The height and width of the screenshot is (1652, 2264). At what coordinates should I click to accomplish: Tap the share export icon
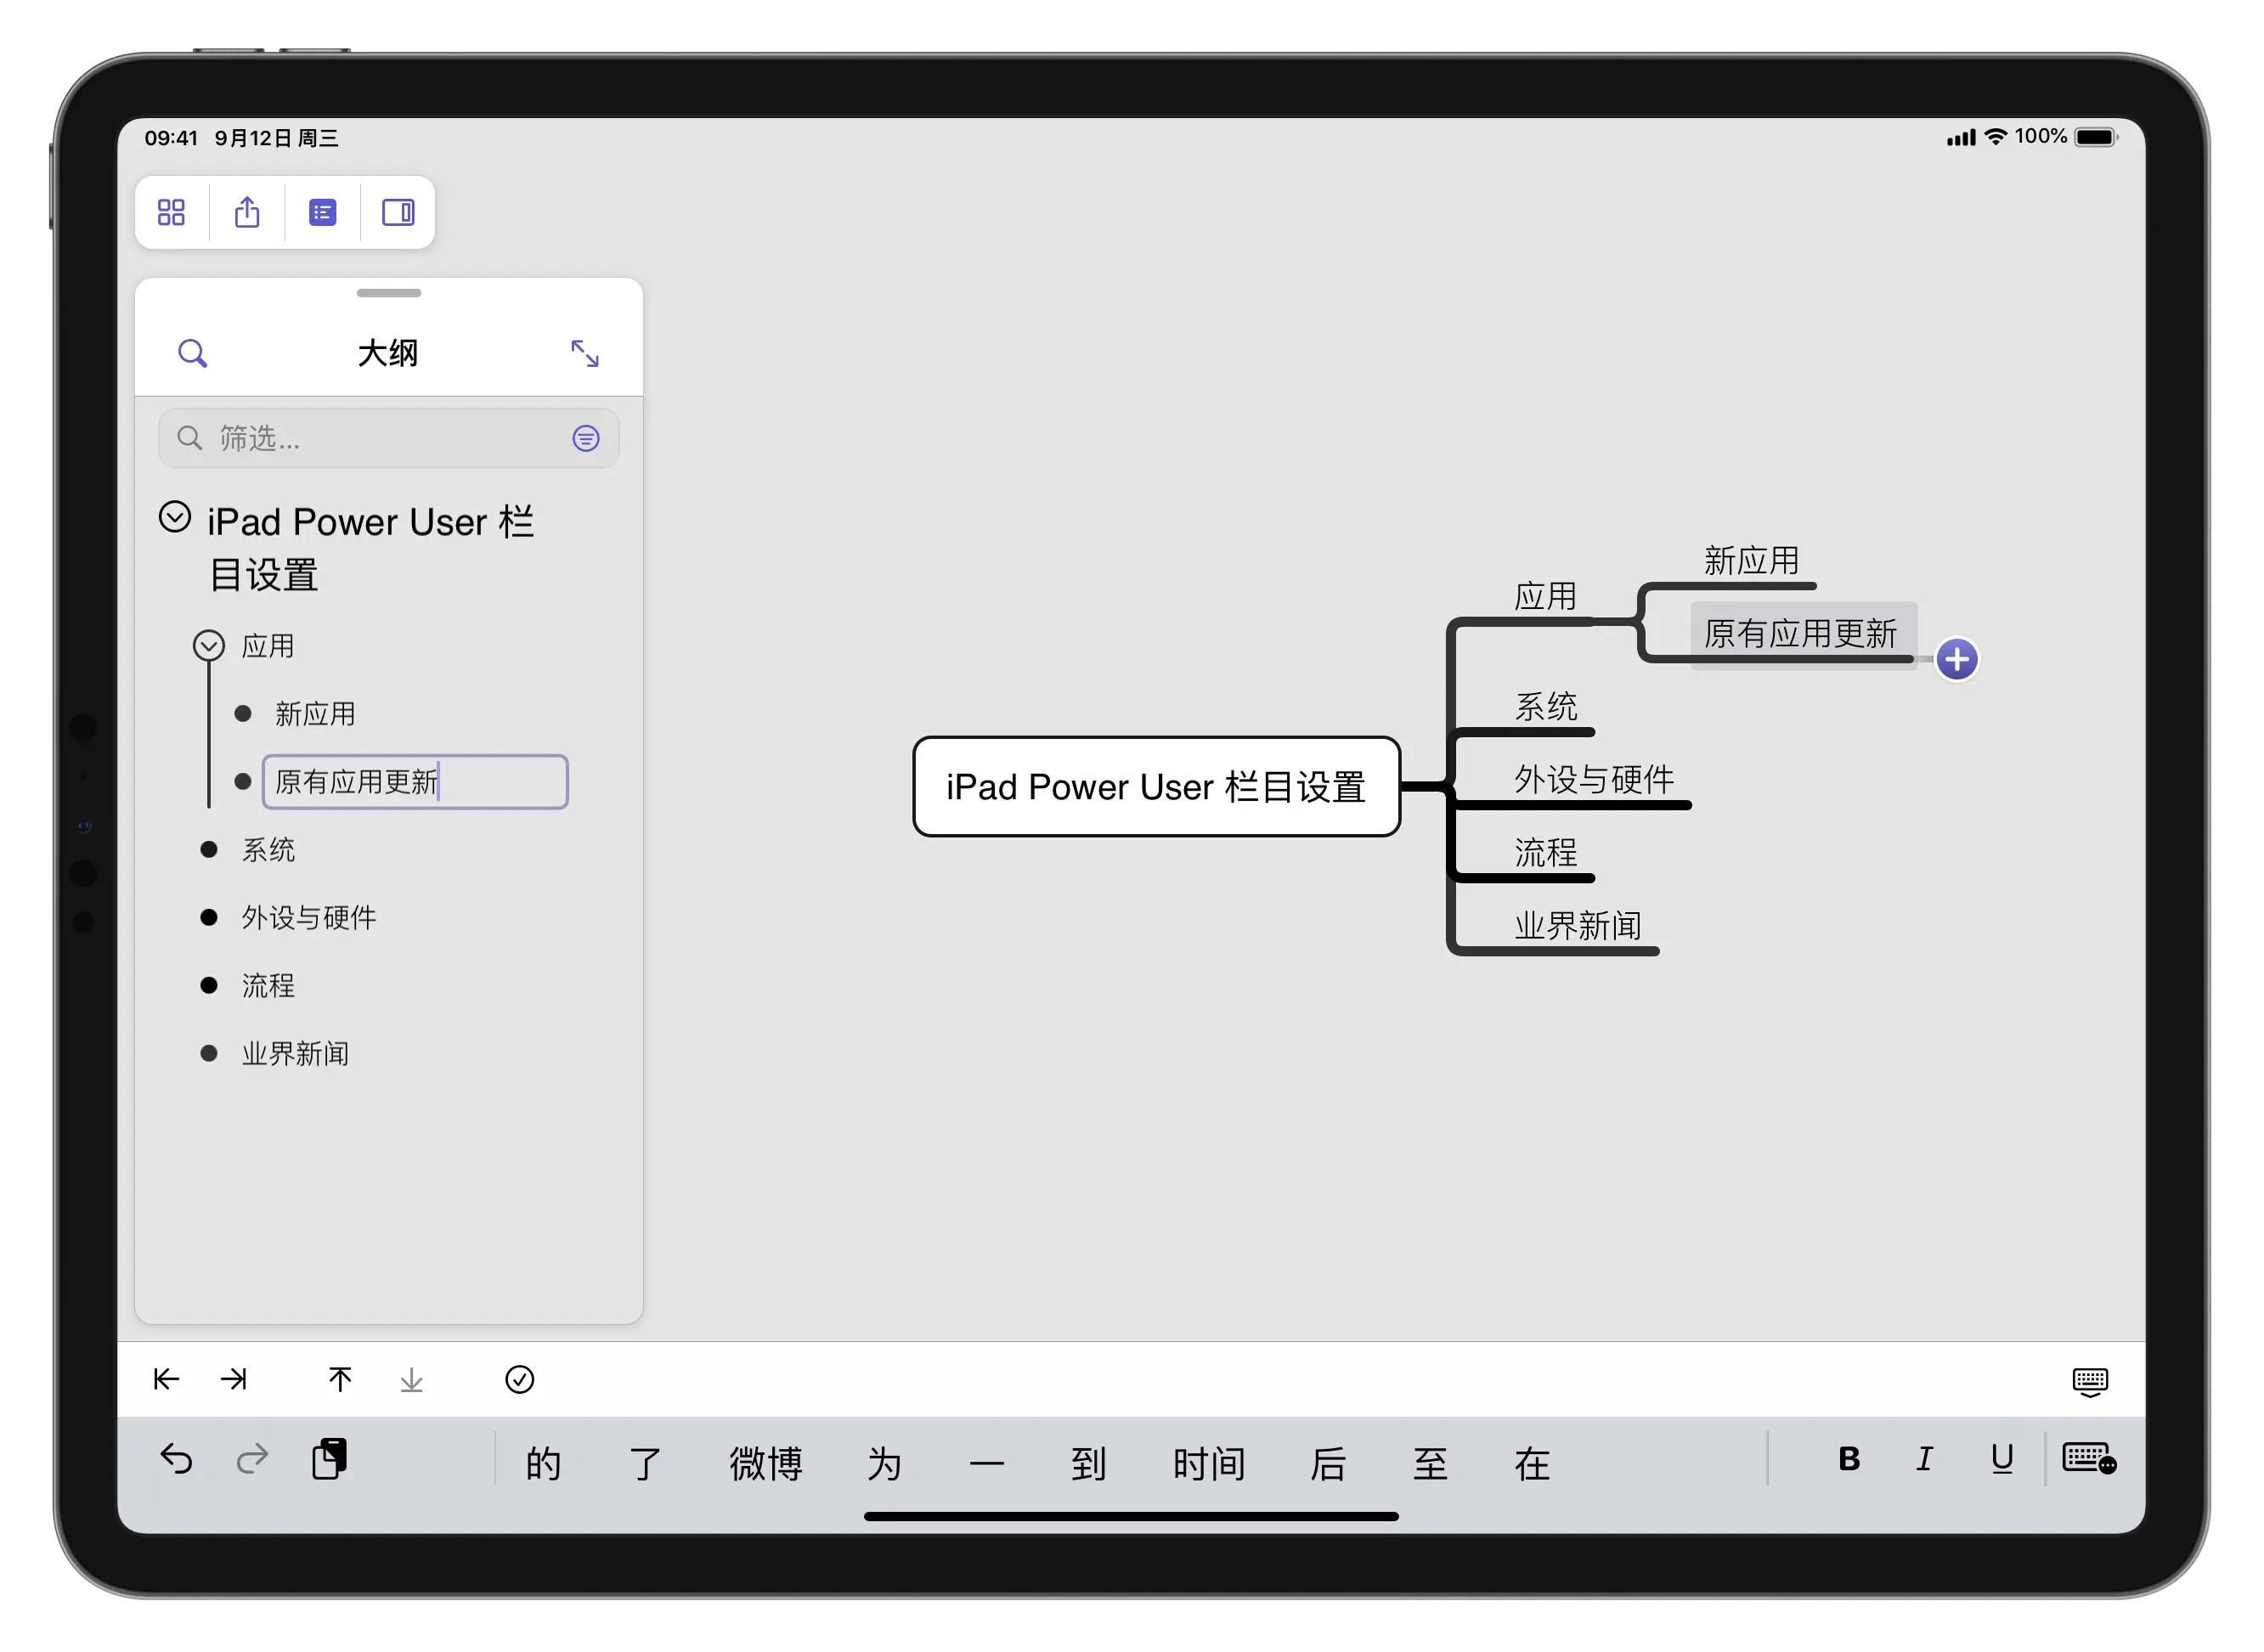(x=247, y=212)
